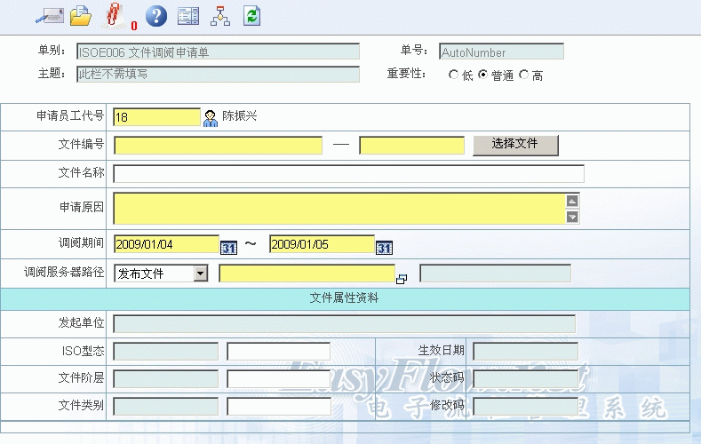Click the red paperclip attachment icon
Image resolution: width=701 pixels, height=444 pixels.
click(113, 15)
